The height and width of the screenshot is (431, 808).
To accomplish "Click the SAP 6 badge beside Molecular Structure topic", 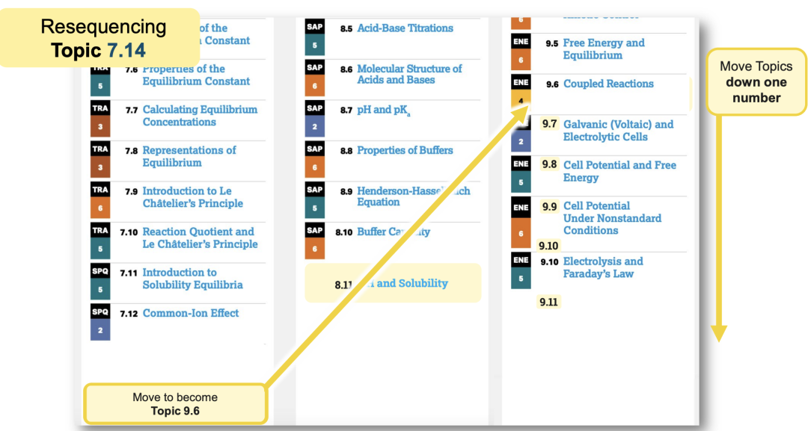I will pyautogui.click(x=314, y=78).
